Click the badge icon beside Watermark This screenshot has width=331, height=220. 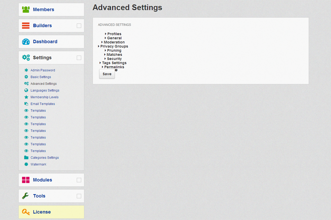click(26, 164)
